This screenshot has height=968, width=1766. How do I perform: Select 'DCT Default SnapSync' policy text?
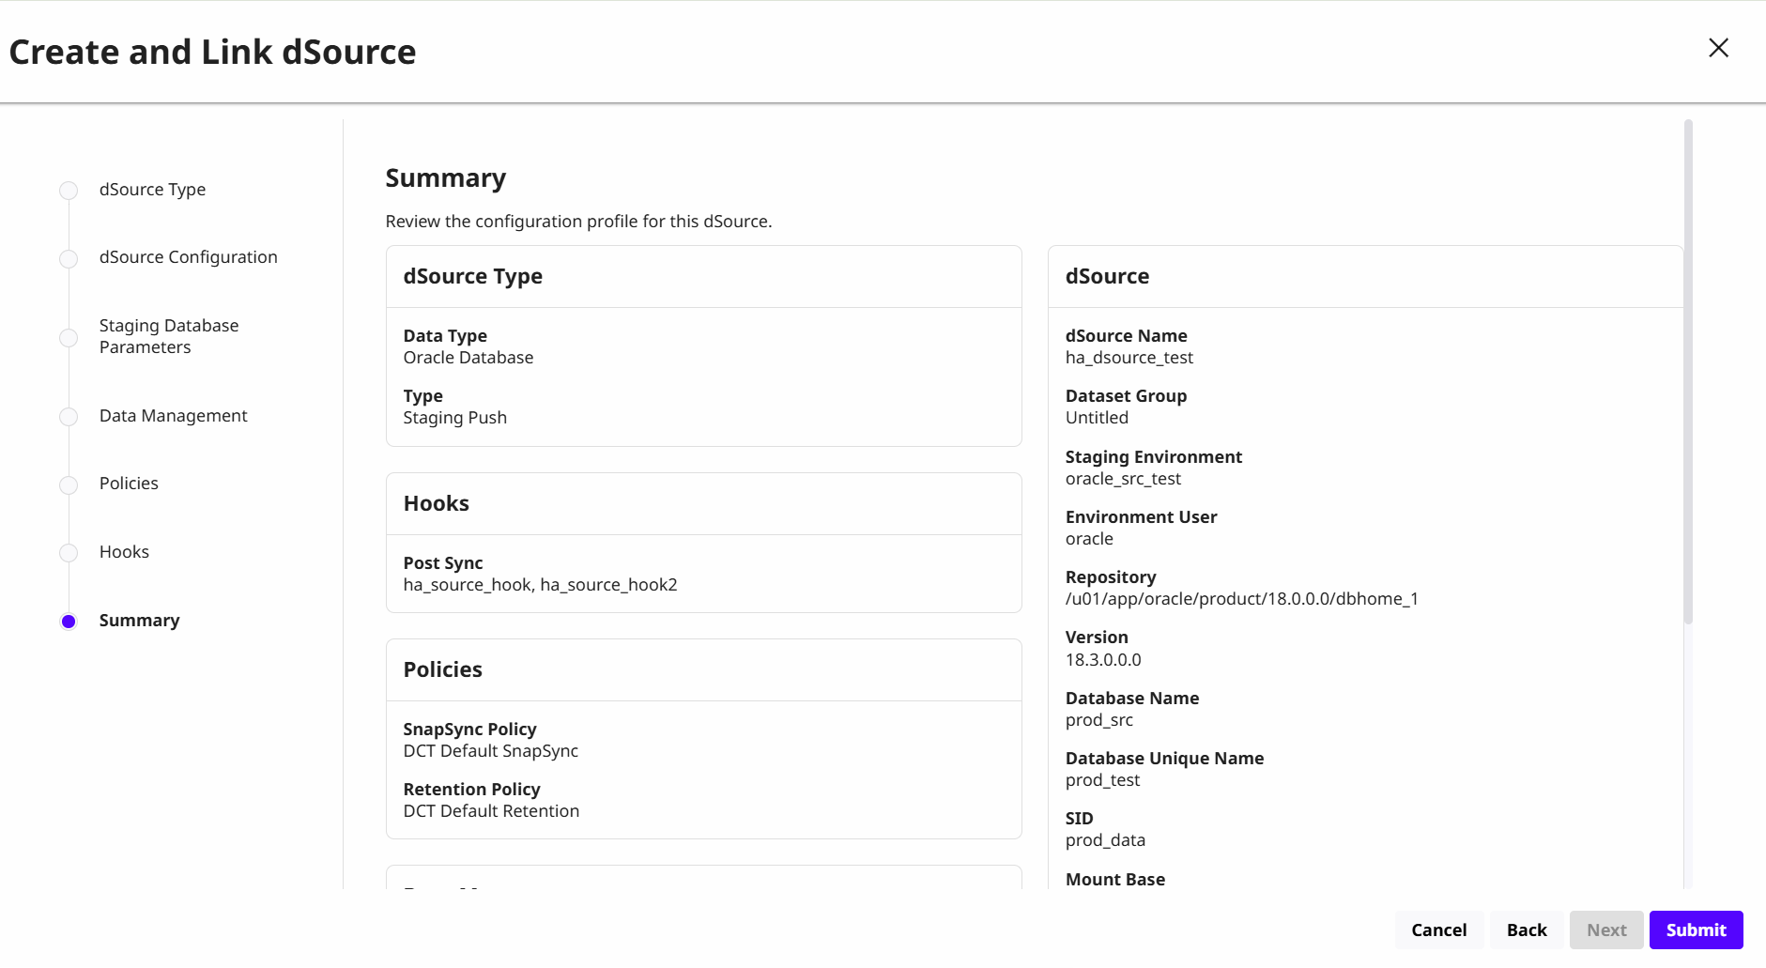(x=490, y=751)
